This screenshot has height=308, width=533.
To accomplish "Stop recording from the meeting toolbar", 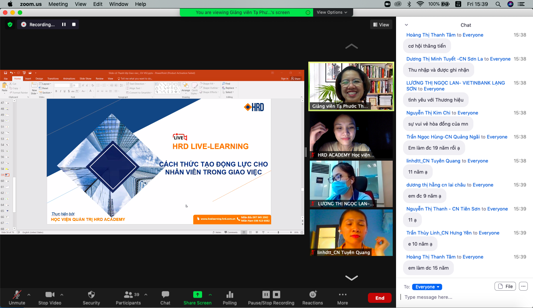I will (276, 294).
